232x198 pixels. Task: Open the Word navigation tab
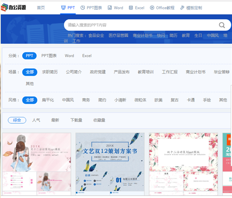click(116, 8)
